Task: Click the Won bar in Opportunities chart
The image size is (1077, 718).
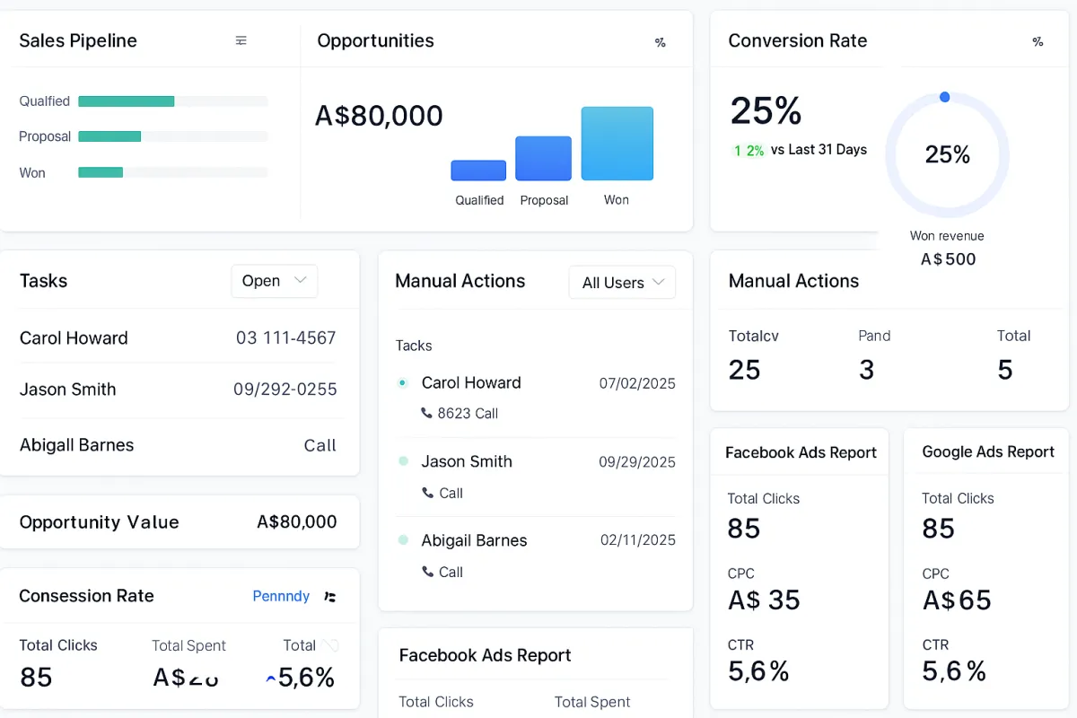Action: click(x=617, y=144)
